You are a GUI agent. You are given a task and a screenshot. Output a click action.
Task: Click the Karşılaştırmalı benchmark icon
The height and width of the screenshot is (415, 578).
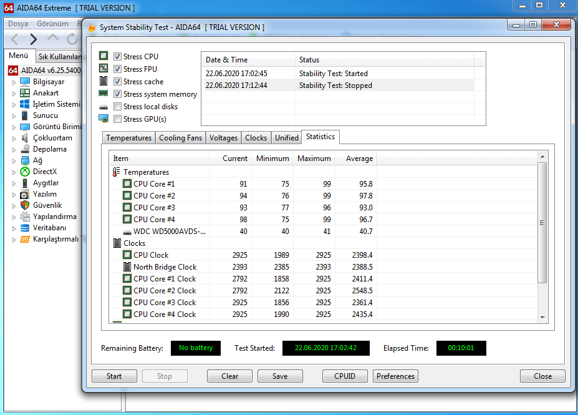point(25,239)
